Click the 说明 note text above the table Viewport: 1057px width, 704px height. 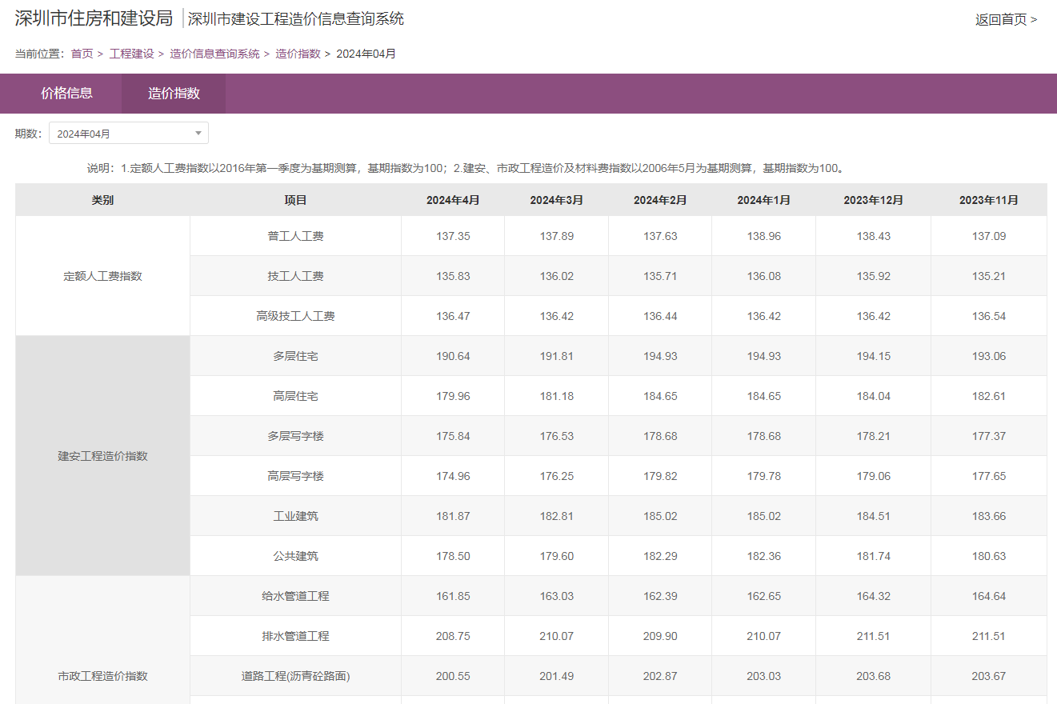(466, 168)
